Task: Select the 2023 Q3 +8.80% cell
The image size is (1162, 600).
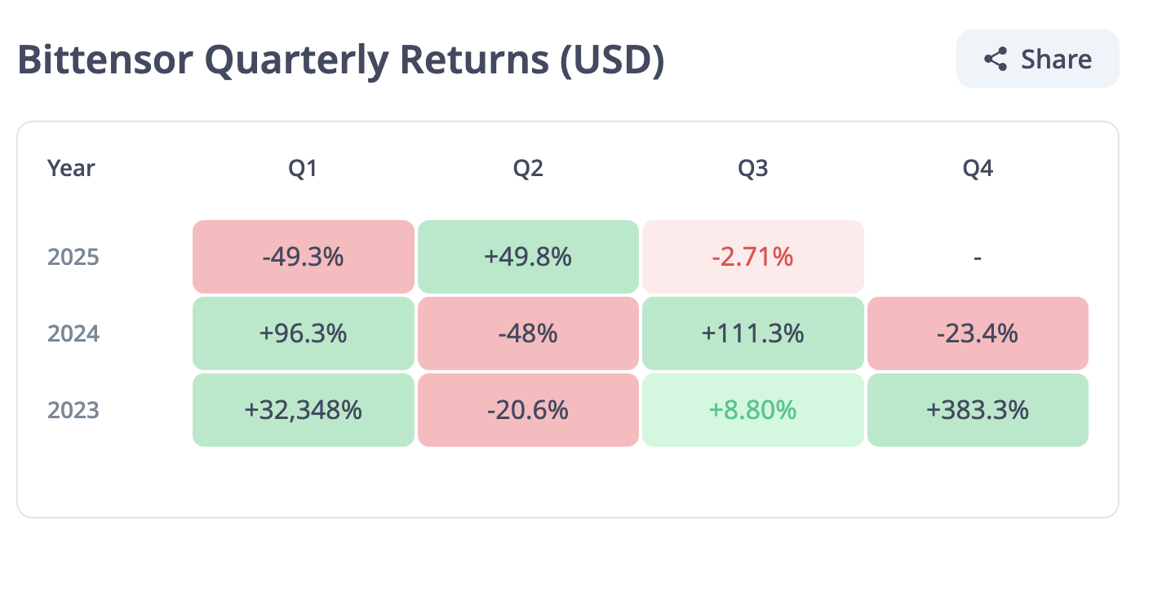Action: 752,410
